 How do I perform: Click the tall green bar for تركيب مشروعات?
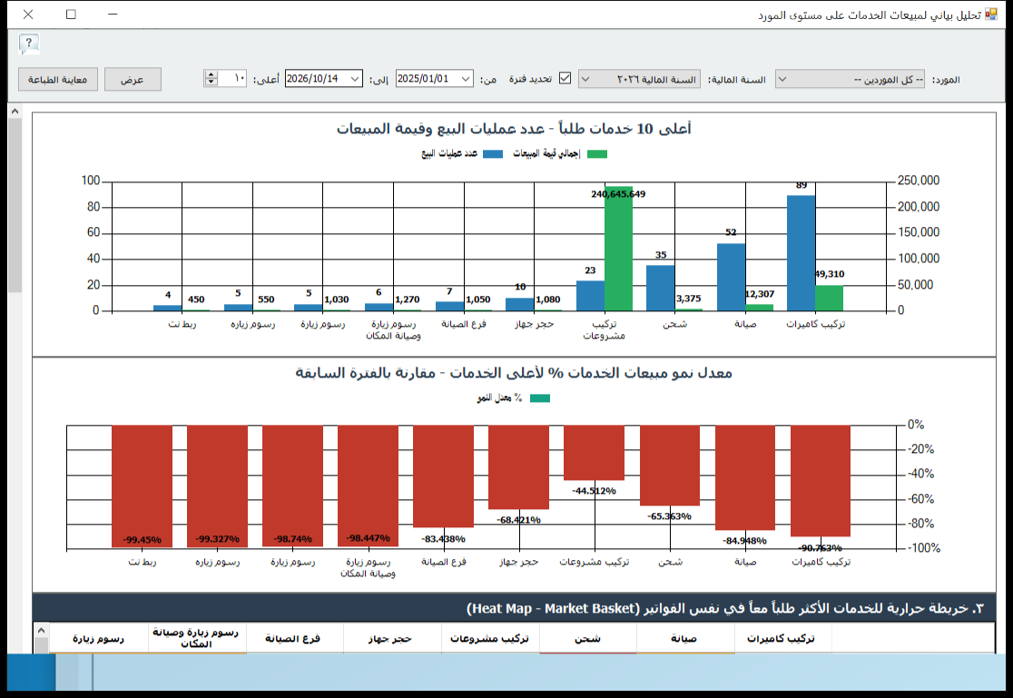point(618,249)
